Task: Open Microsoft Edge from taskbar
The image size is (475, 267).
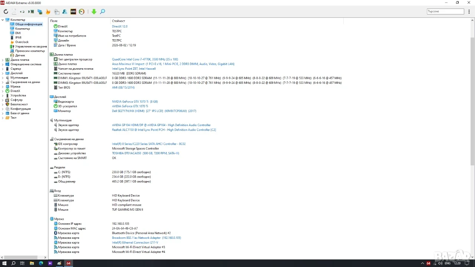Action: (x=41, y=263)
